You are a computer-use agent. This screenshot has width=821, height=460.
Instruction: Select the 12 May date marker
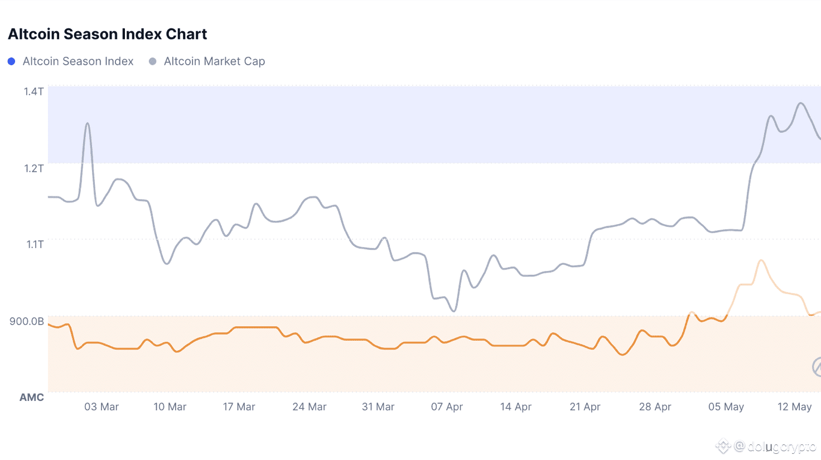795,407
